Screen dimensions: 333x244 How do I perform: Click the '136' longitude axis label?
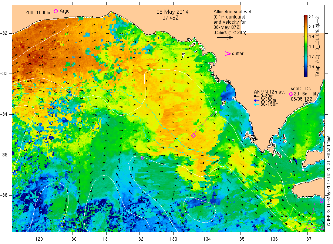274,239
